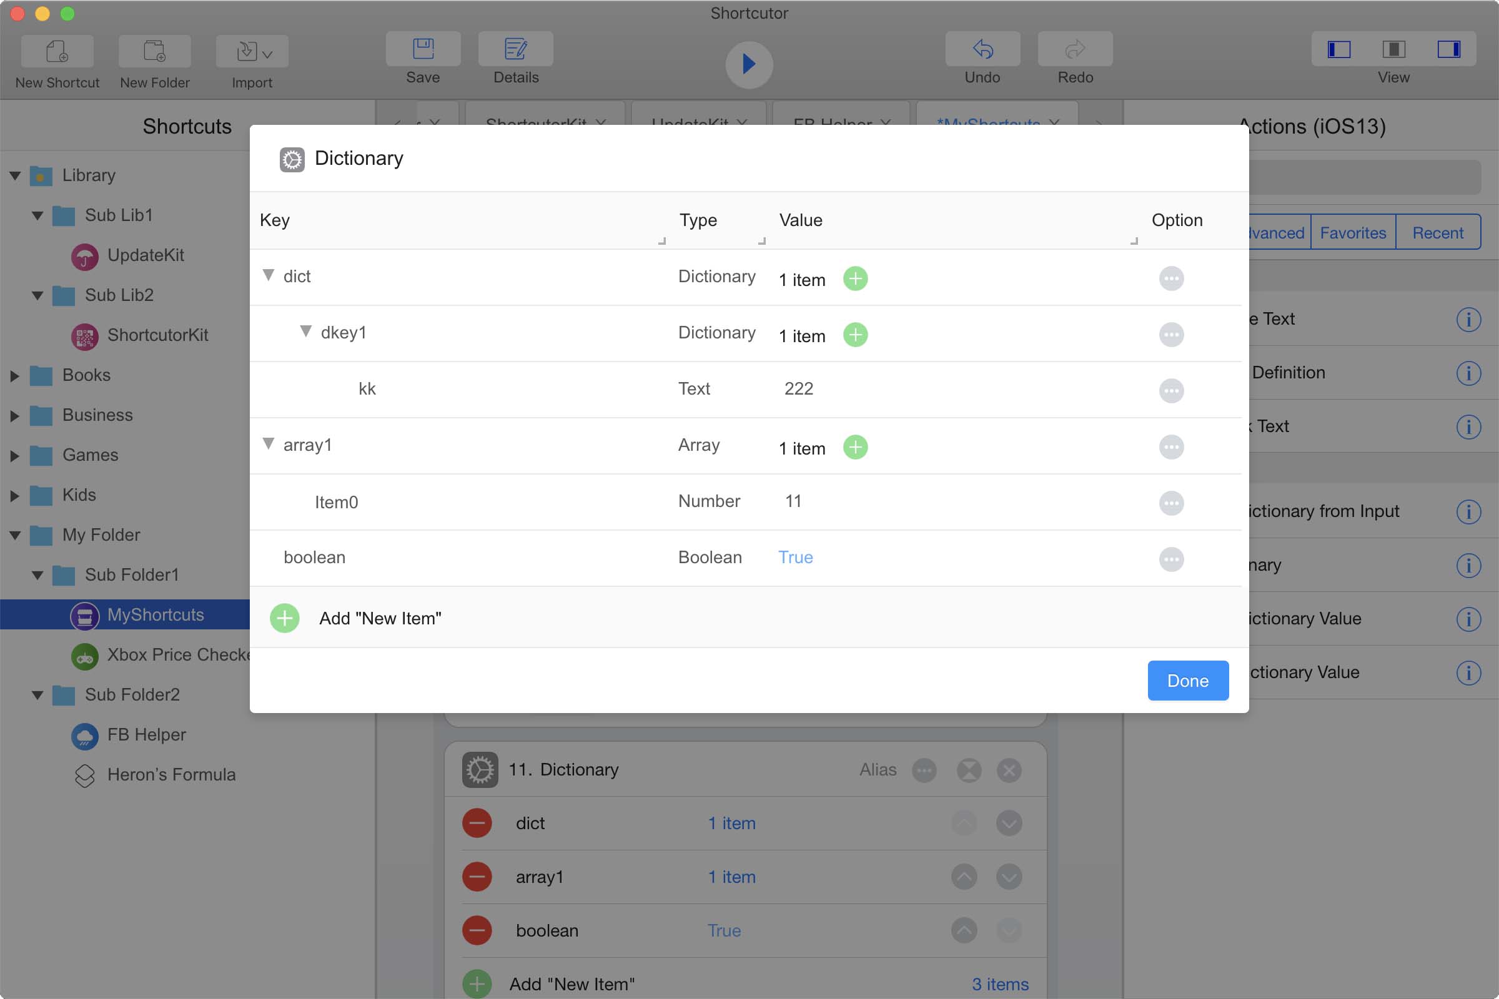Viewport: 1499px width, 999px height.
Task: Collapse the dict row disclosure triangle
Action: pos(269,275)
